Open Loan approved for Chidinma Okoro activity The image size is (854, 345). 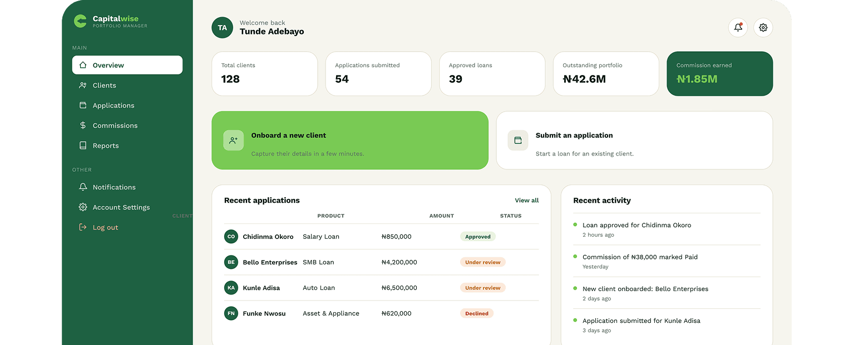(x=667, y=229)
